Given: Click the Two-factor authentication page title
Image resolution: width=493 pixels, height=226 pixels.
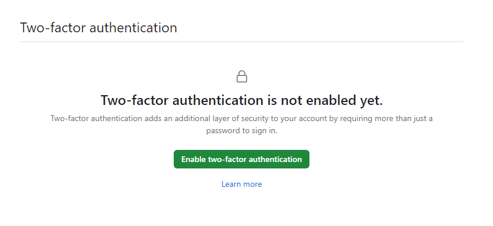Looking at the screenshot, I should pos(98,28).
